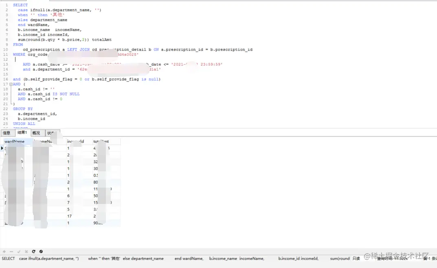Click the apply changes checkmark icon
Screen dimensions: 437x268
19,252
